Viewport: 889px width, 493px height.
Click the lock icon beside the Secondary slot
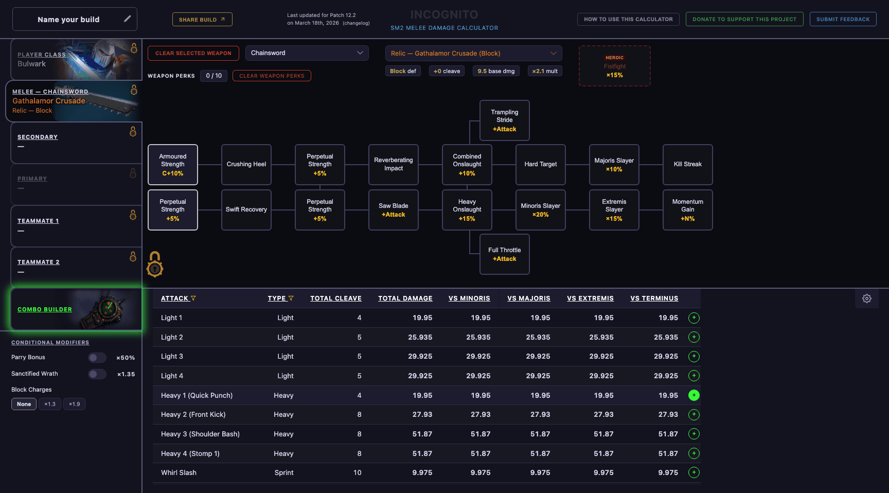point(134,130)
